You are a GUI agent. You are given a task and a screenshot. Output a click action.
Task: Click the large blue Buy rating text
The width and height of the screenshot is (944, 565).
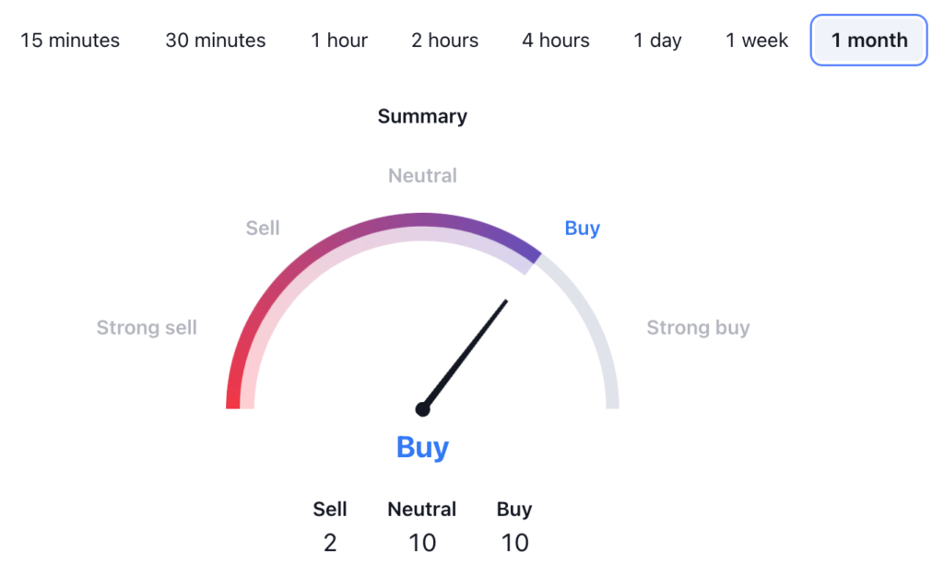[422, 447]
